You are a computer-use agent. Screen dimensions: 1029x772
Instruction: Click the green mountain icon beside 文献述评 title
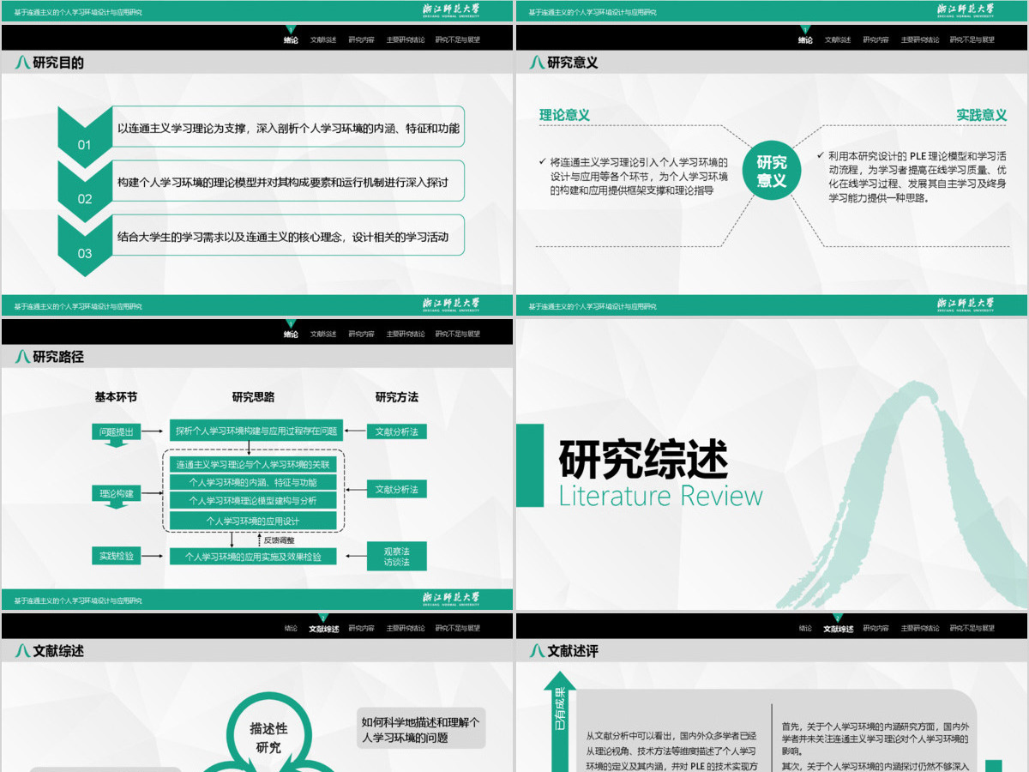click(x=537, y=650)
